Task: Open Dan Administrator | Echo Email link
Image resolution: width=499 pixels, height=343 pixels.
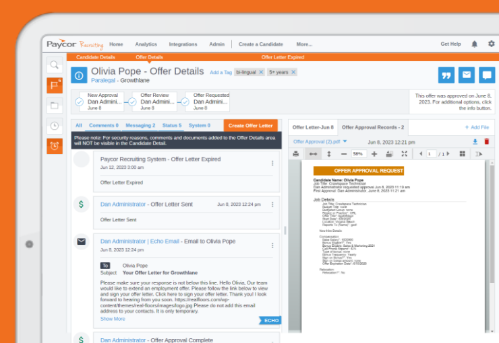Action: [140, 241]
